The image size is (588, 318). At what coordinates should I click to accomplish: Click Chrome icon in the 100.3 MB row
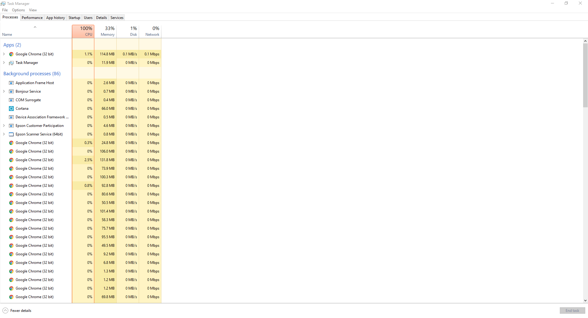[11, 177]
